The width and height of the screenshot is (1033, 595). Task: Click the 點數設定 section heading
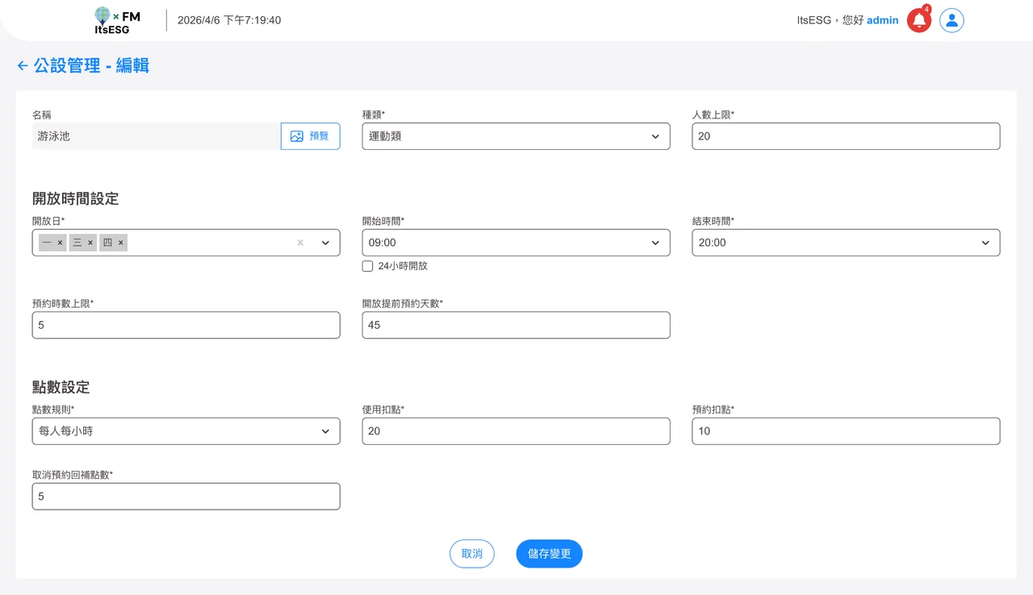61,387
